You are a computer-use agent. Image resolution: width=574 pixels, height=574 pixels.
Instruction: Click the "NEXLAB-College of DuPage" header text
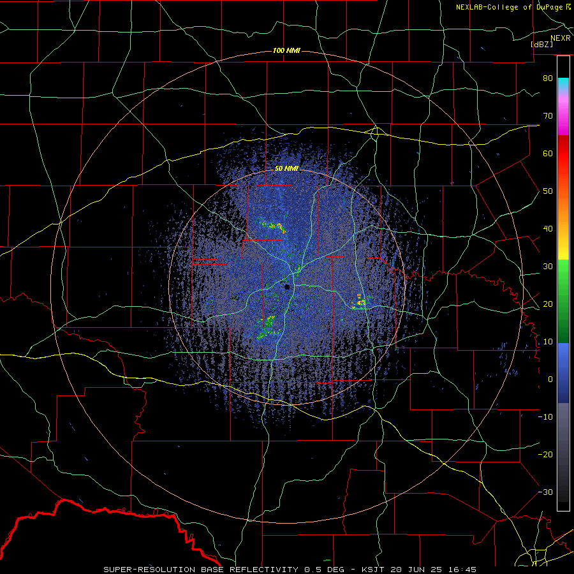(510, 7)
